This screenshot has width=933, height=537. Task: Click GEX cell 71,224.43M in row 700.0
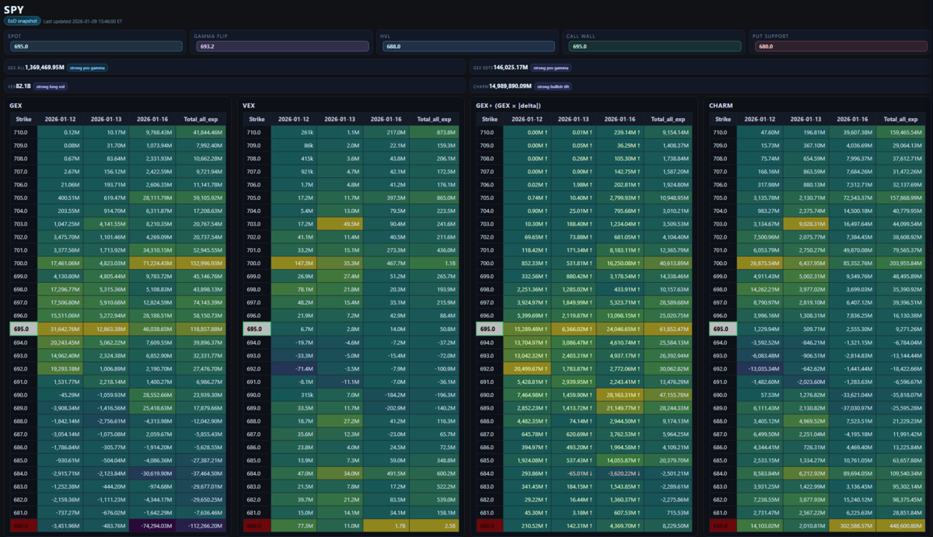point(152,263)
